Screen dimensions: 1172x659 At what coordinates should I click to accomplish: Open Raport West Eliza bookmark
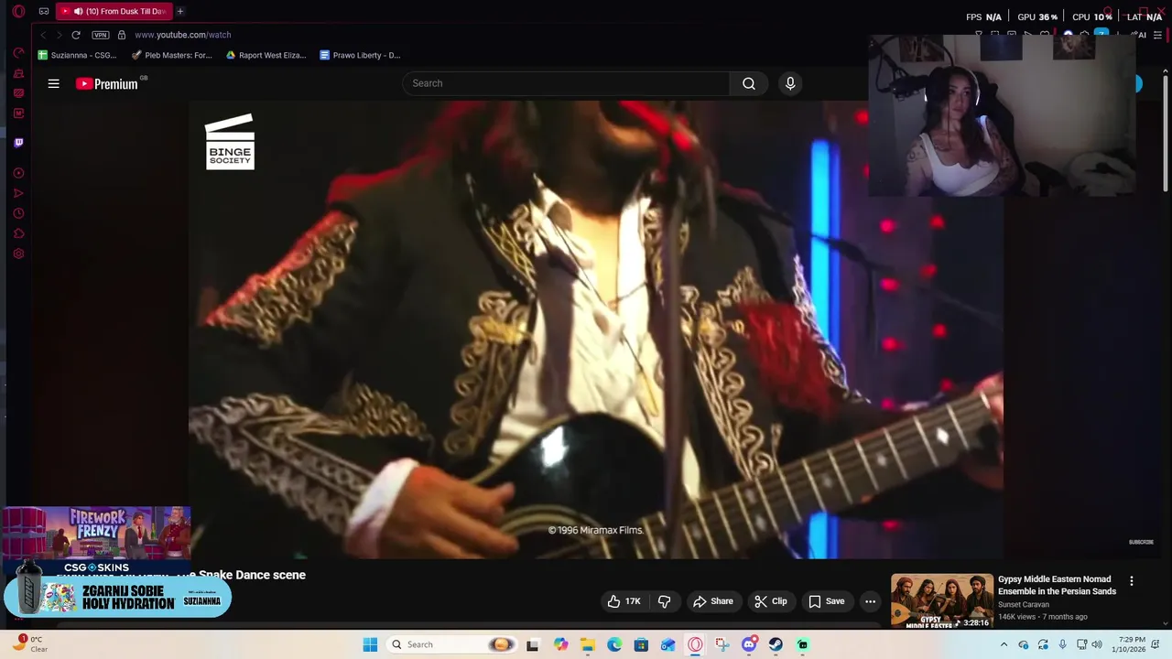(x=266, y=55)
